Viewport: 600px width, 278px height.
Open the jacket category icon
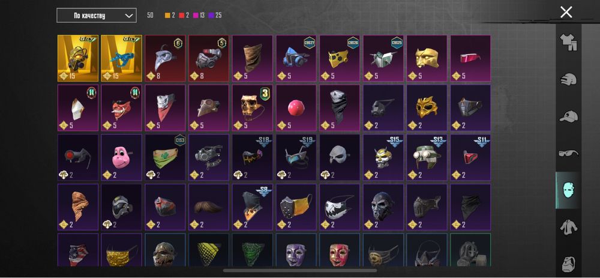click(568, 228)
